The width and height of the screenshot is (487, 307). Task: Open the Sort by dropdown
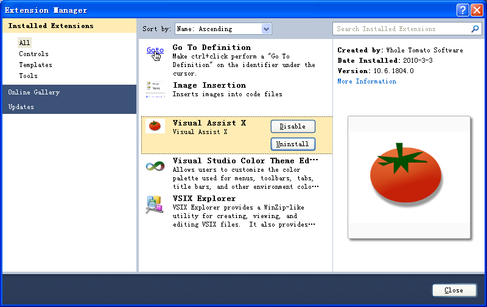(223, 29)
